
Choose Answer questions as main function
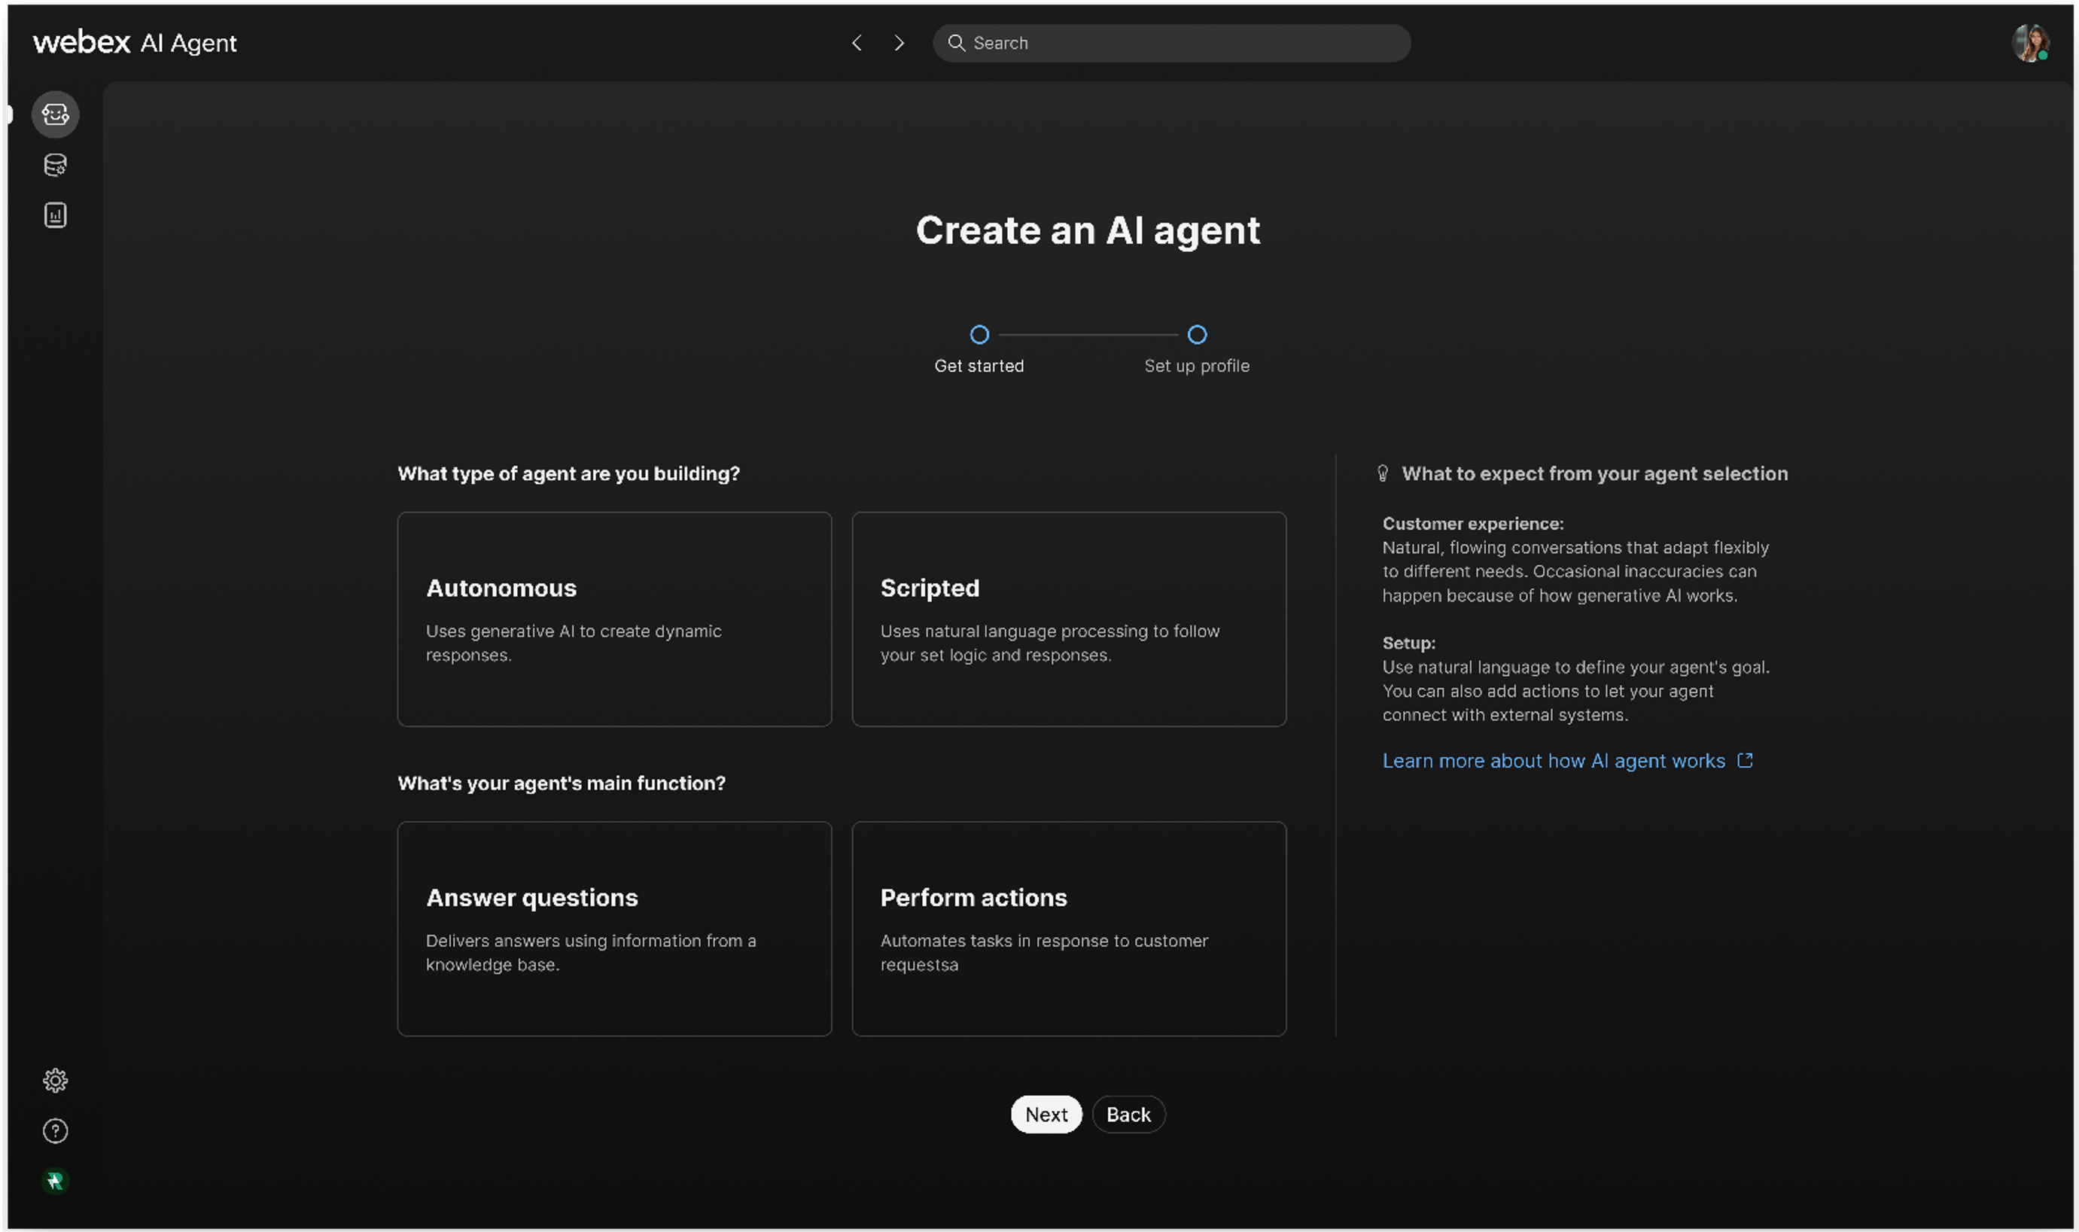point(613,929)
